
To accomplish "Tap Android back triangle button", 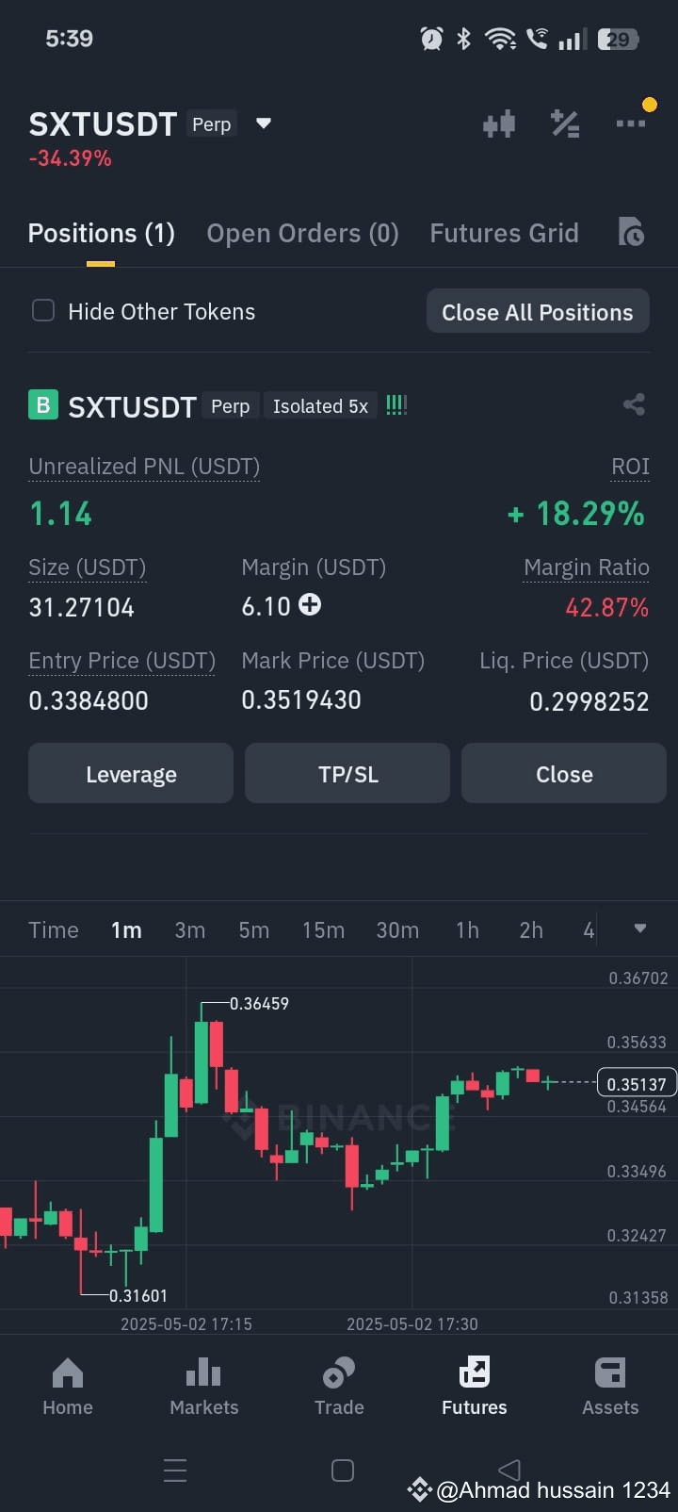I will [509, 1470].
